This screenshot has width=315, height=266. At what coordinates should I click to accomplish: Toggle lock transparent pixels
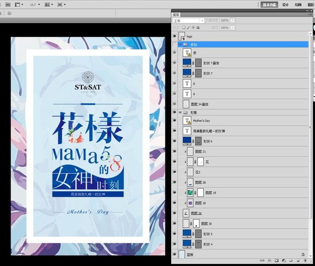pos(184,27)
